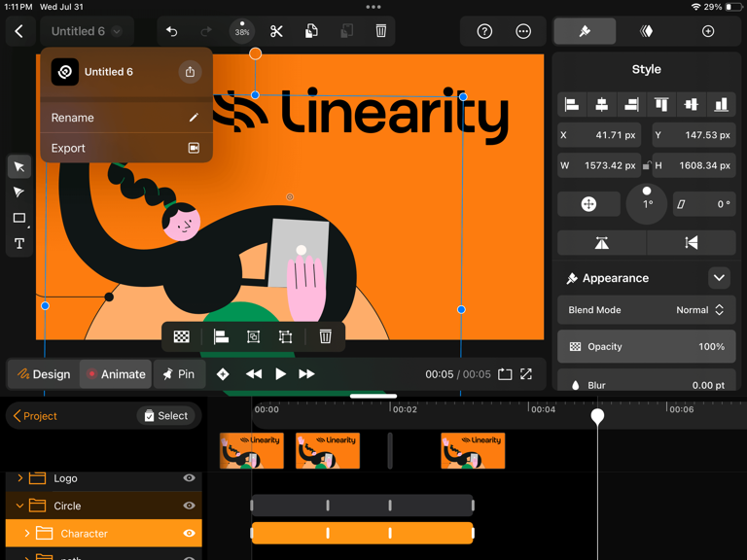
Task: Switch to the animation keyframes inspector tab
Action: 646,31
